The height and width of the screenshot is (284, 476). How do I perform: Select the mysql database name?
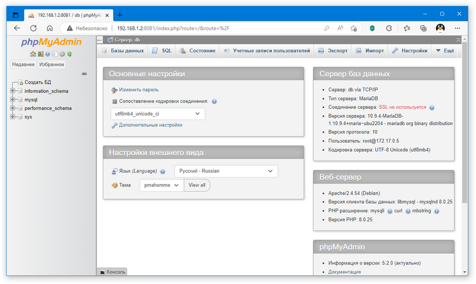pyautogui.click(x=31, y=99)
